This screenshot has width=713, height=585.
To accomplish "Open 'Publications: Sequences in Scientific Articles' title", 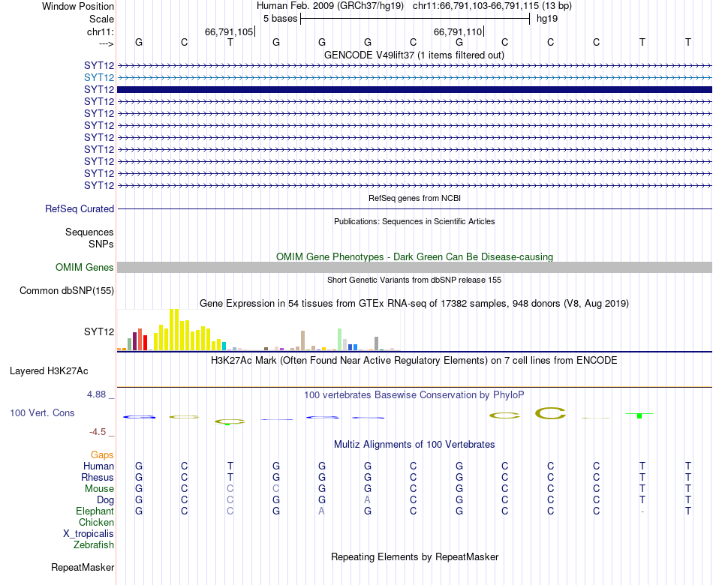I will tap(414, 221).
